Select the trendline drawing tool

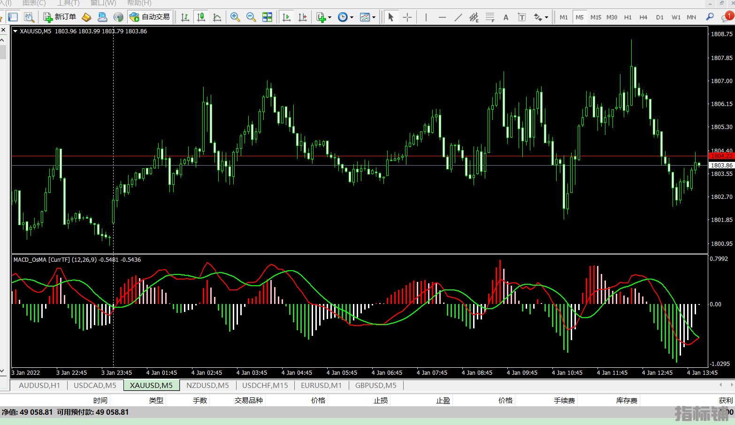click(x=458, y=17)
